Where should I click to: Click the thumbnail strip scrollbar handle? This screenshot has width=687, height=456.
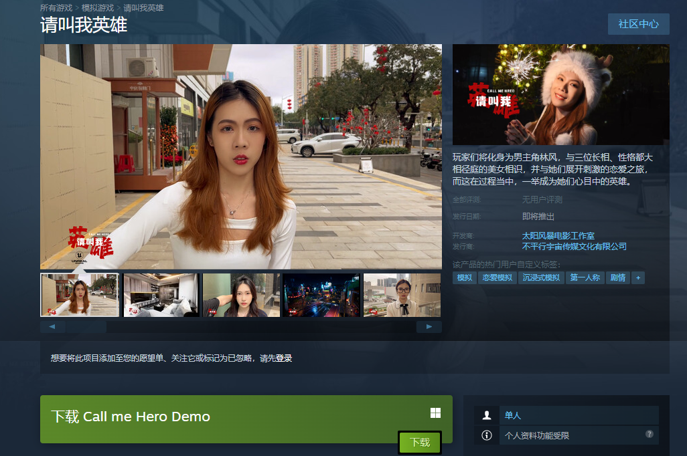[86, 327]
